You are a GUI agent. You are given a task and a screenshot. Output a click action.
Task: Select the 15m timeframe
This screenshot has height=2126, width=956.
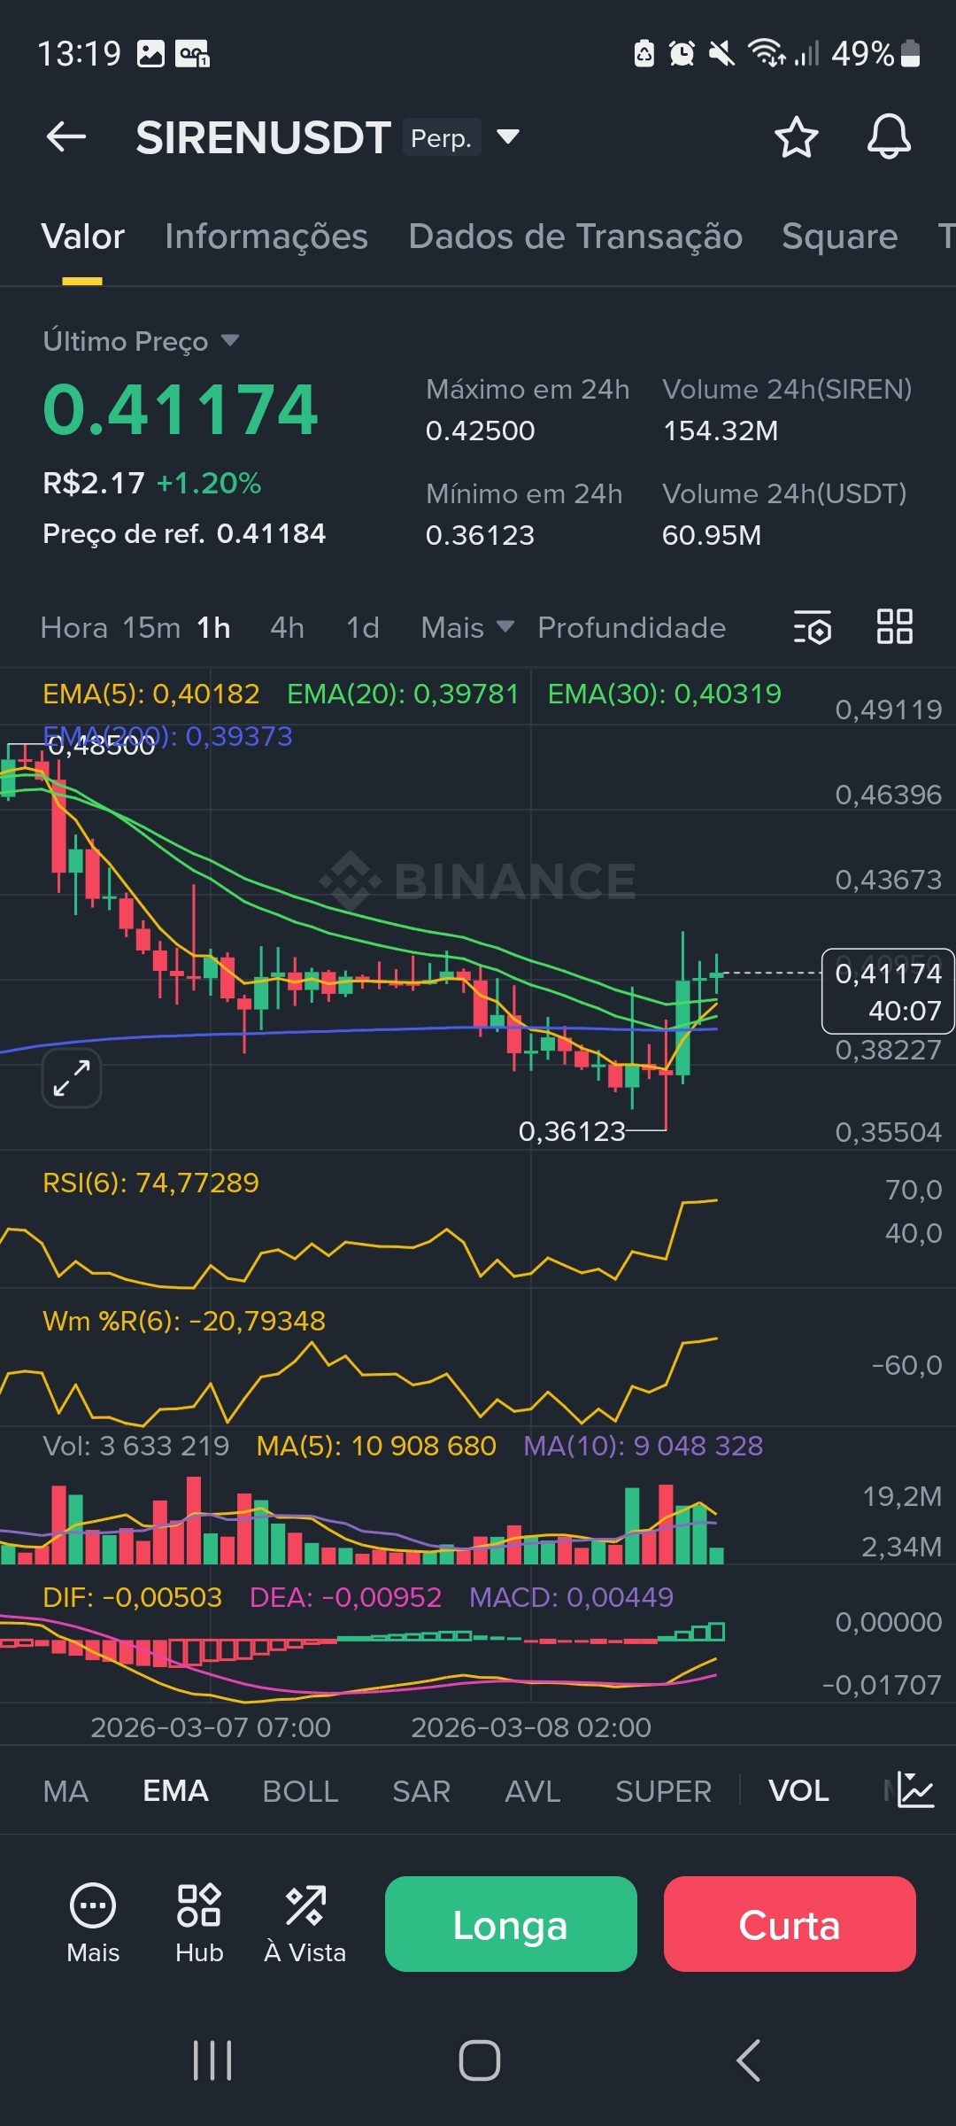(x=151, y=627)
